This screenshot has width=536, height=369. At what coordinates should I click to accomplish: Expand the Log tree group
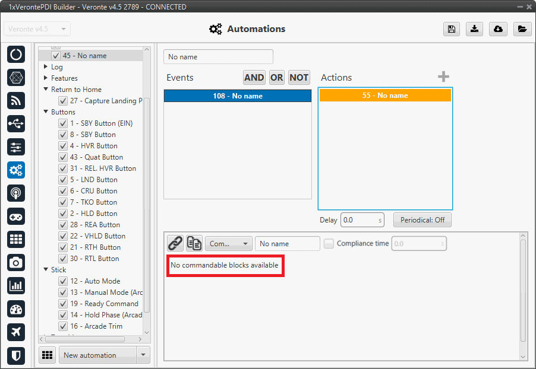(x=46, y=67)
